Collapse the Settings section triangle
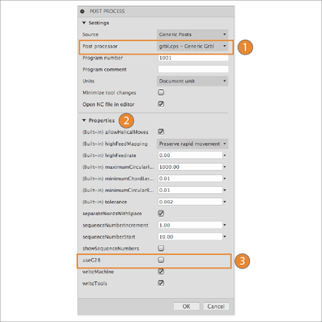 [x=84, y=23]
